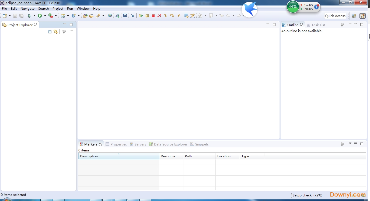Click the Skip All Breakpoints icon
Viewport: 370px width, 201px height.
pyautogui.click(x=132, y=16)
